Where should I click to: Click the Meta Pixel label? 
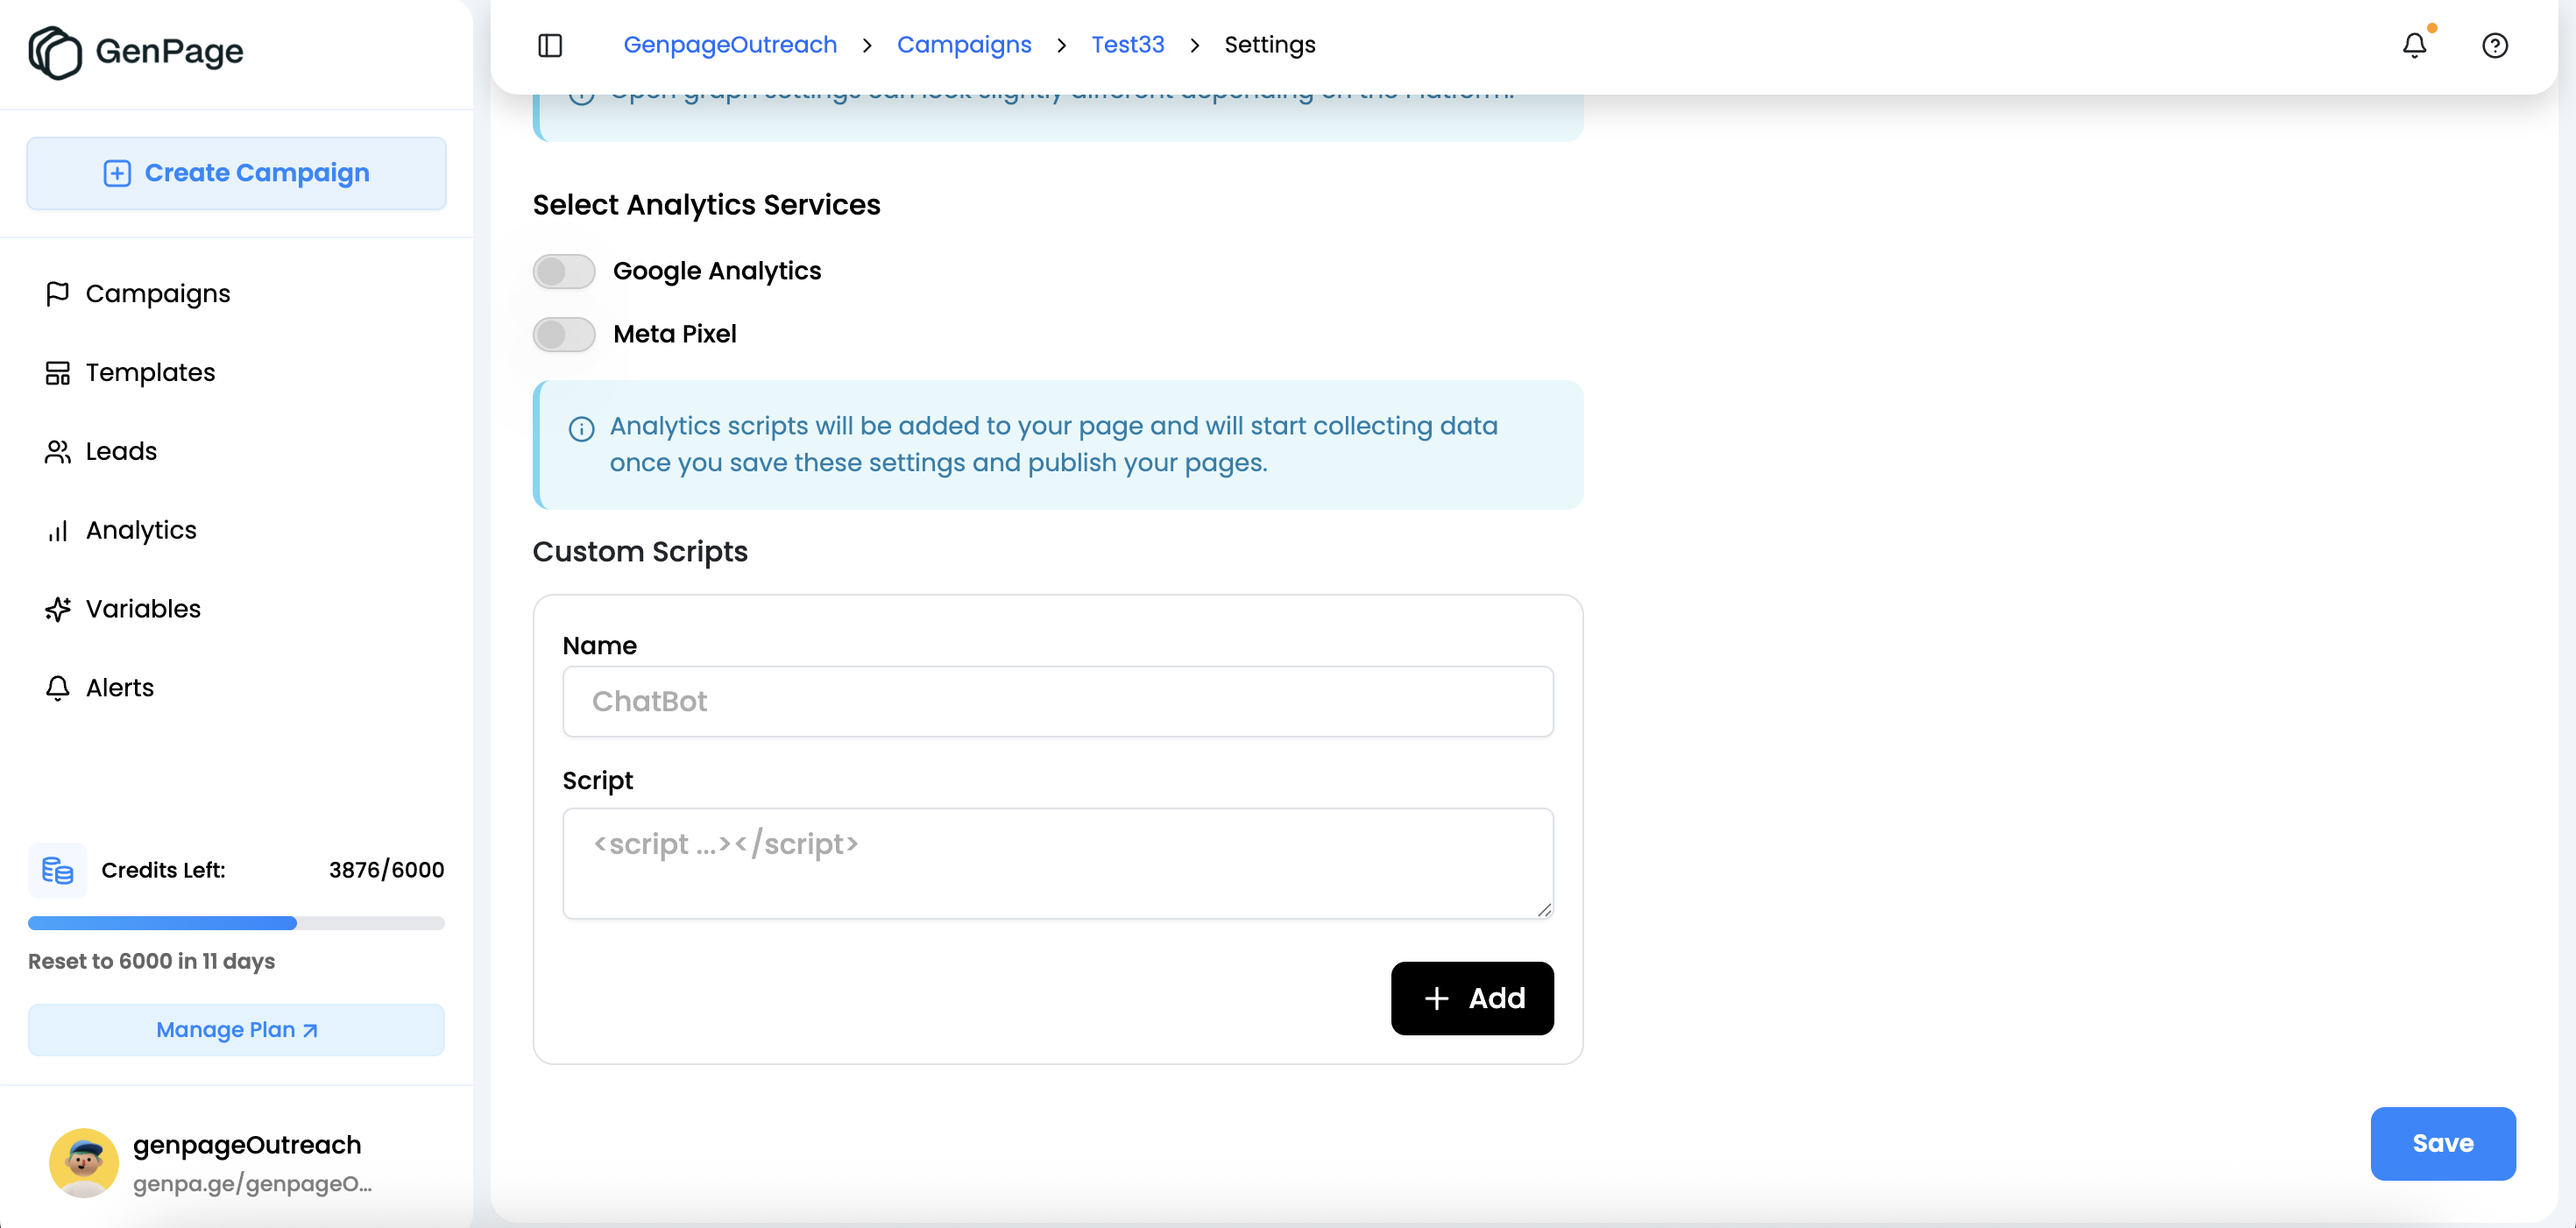pos(675,334)
